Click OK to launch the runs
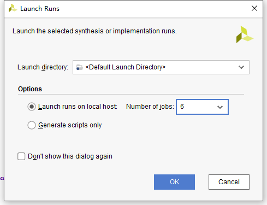The height and width of the screenshot is (205, 267). pyautogui.click(x=174, y=182)
